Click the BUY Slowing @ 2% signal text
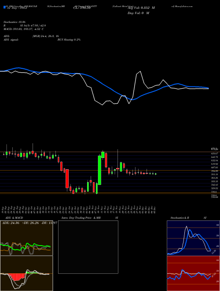 tap(69, 40)
